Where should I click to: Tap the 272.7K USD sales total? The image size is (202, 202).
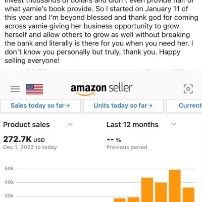point(24,139)
